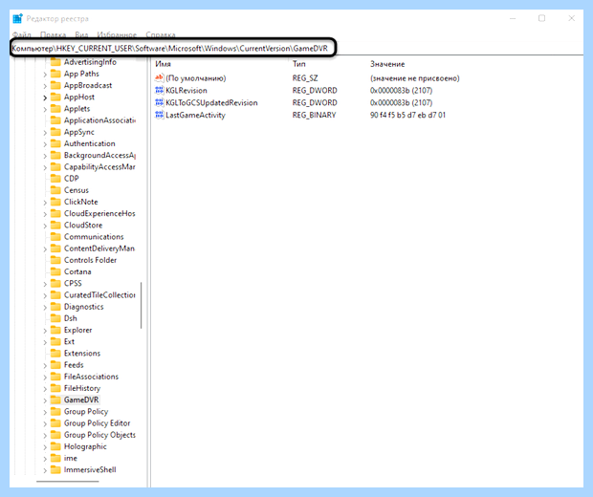Open the File (Файл) menu
Screen dimensions: 593x497
22,34
